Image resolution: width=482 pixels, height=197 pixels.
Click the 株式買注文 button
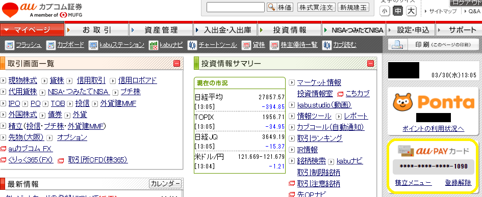[316, 7]
